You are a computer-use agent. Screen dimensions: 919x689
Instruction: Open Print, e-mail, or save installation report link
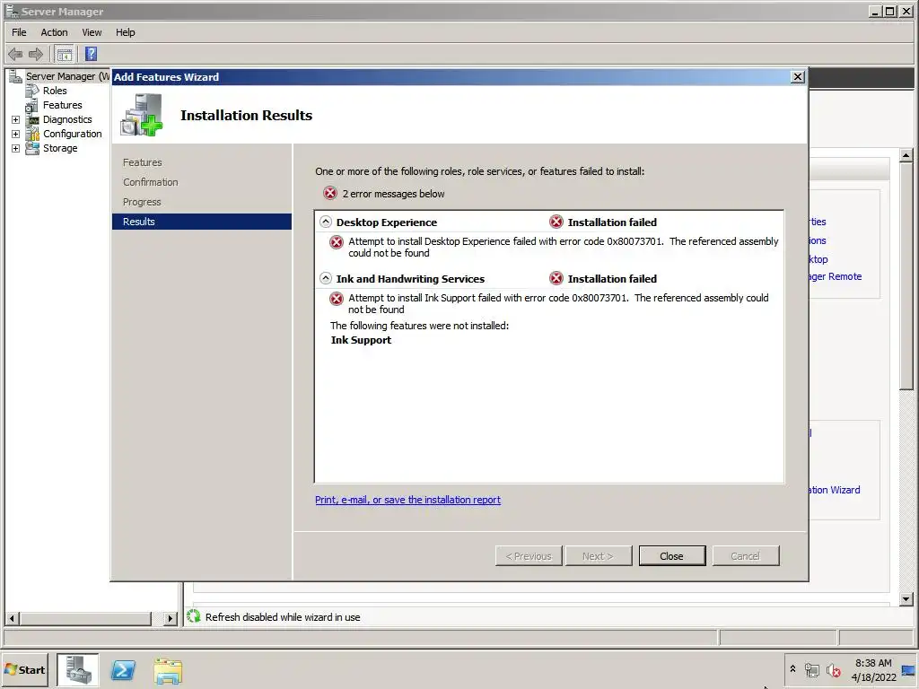(x=408, y=500)
